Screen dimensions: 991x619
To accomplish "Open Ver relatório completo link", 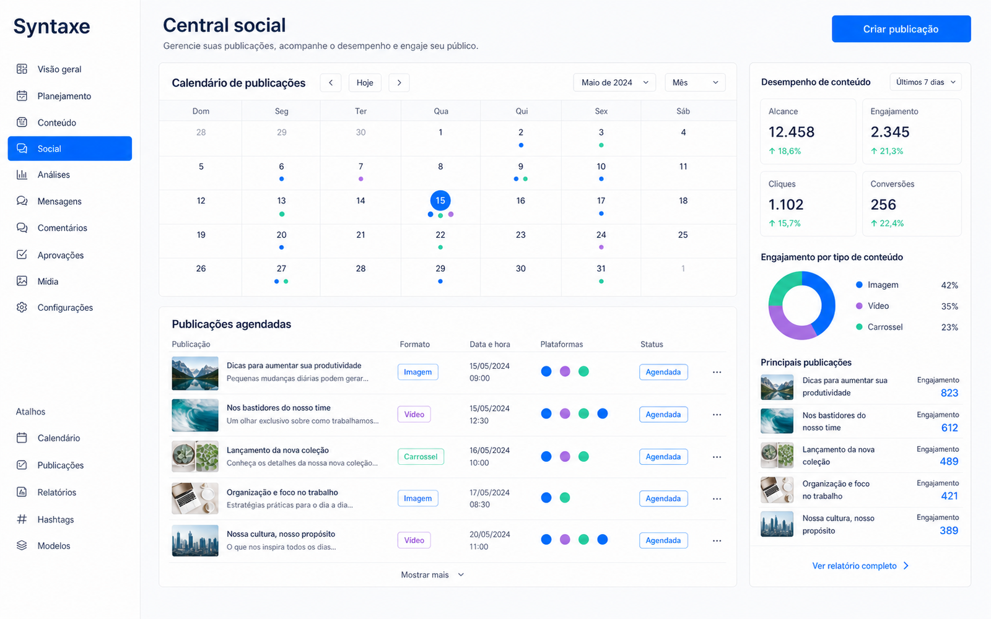I will click(x=860, y=566).
